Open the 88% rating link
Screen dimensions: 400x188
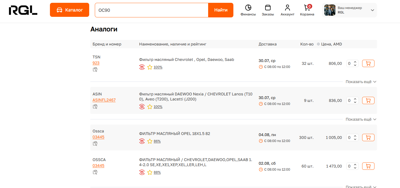157,172
